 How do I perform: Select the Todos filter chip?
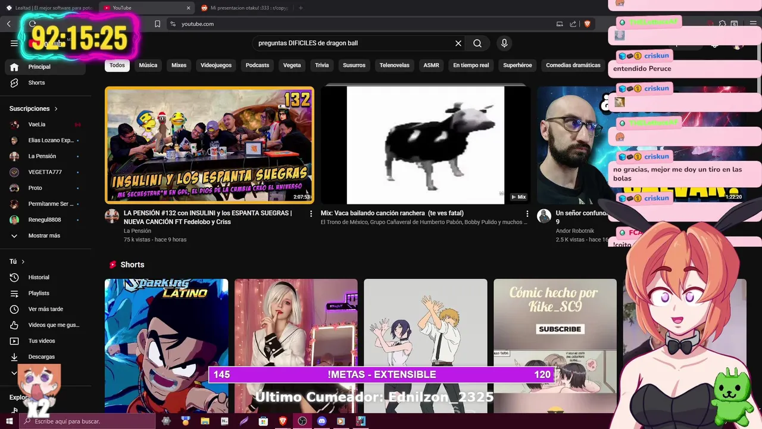click(x=117, y=65)
